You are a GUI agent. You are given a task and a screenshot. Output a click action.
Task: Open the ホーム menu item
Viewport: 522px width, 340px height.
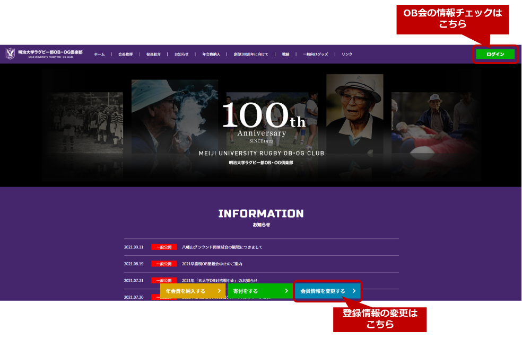click(x=99, y=54)
